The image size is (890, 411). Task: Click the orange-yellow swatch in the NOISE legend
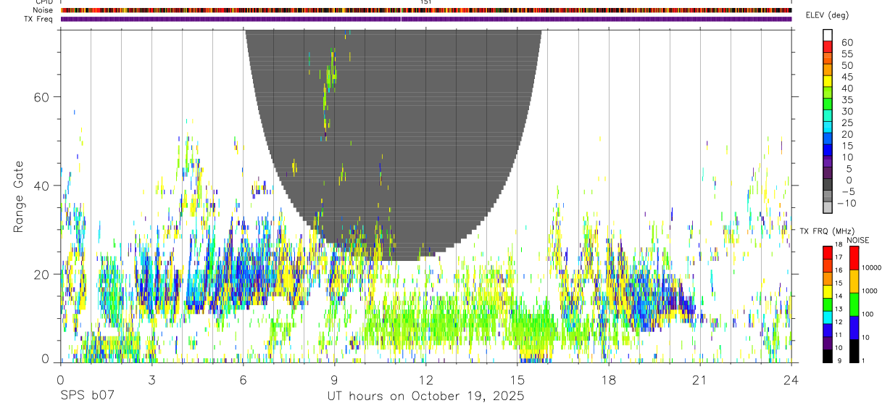854,281
